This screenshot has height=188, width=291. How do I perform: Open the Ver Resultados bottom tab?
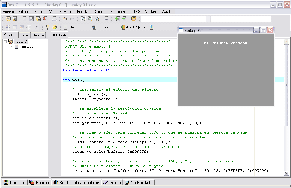tap(139, 182)
